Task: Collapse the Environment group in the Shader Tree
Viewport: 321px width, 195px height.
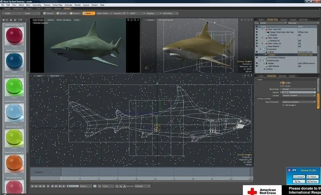Action: (260, 49)
